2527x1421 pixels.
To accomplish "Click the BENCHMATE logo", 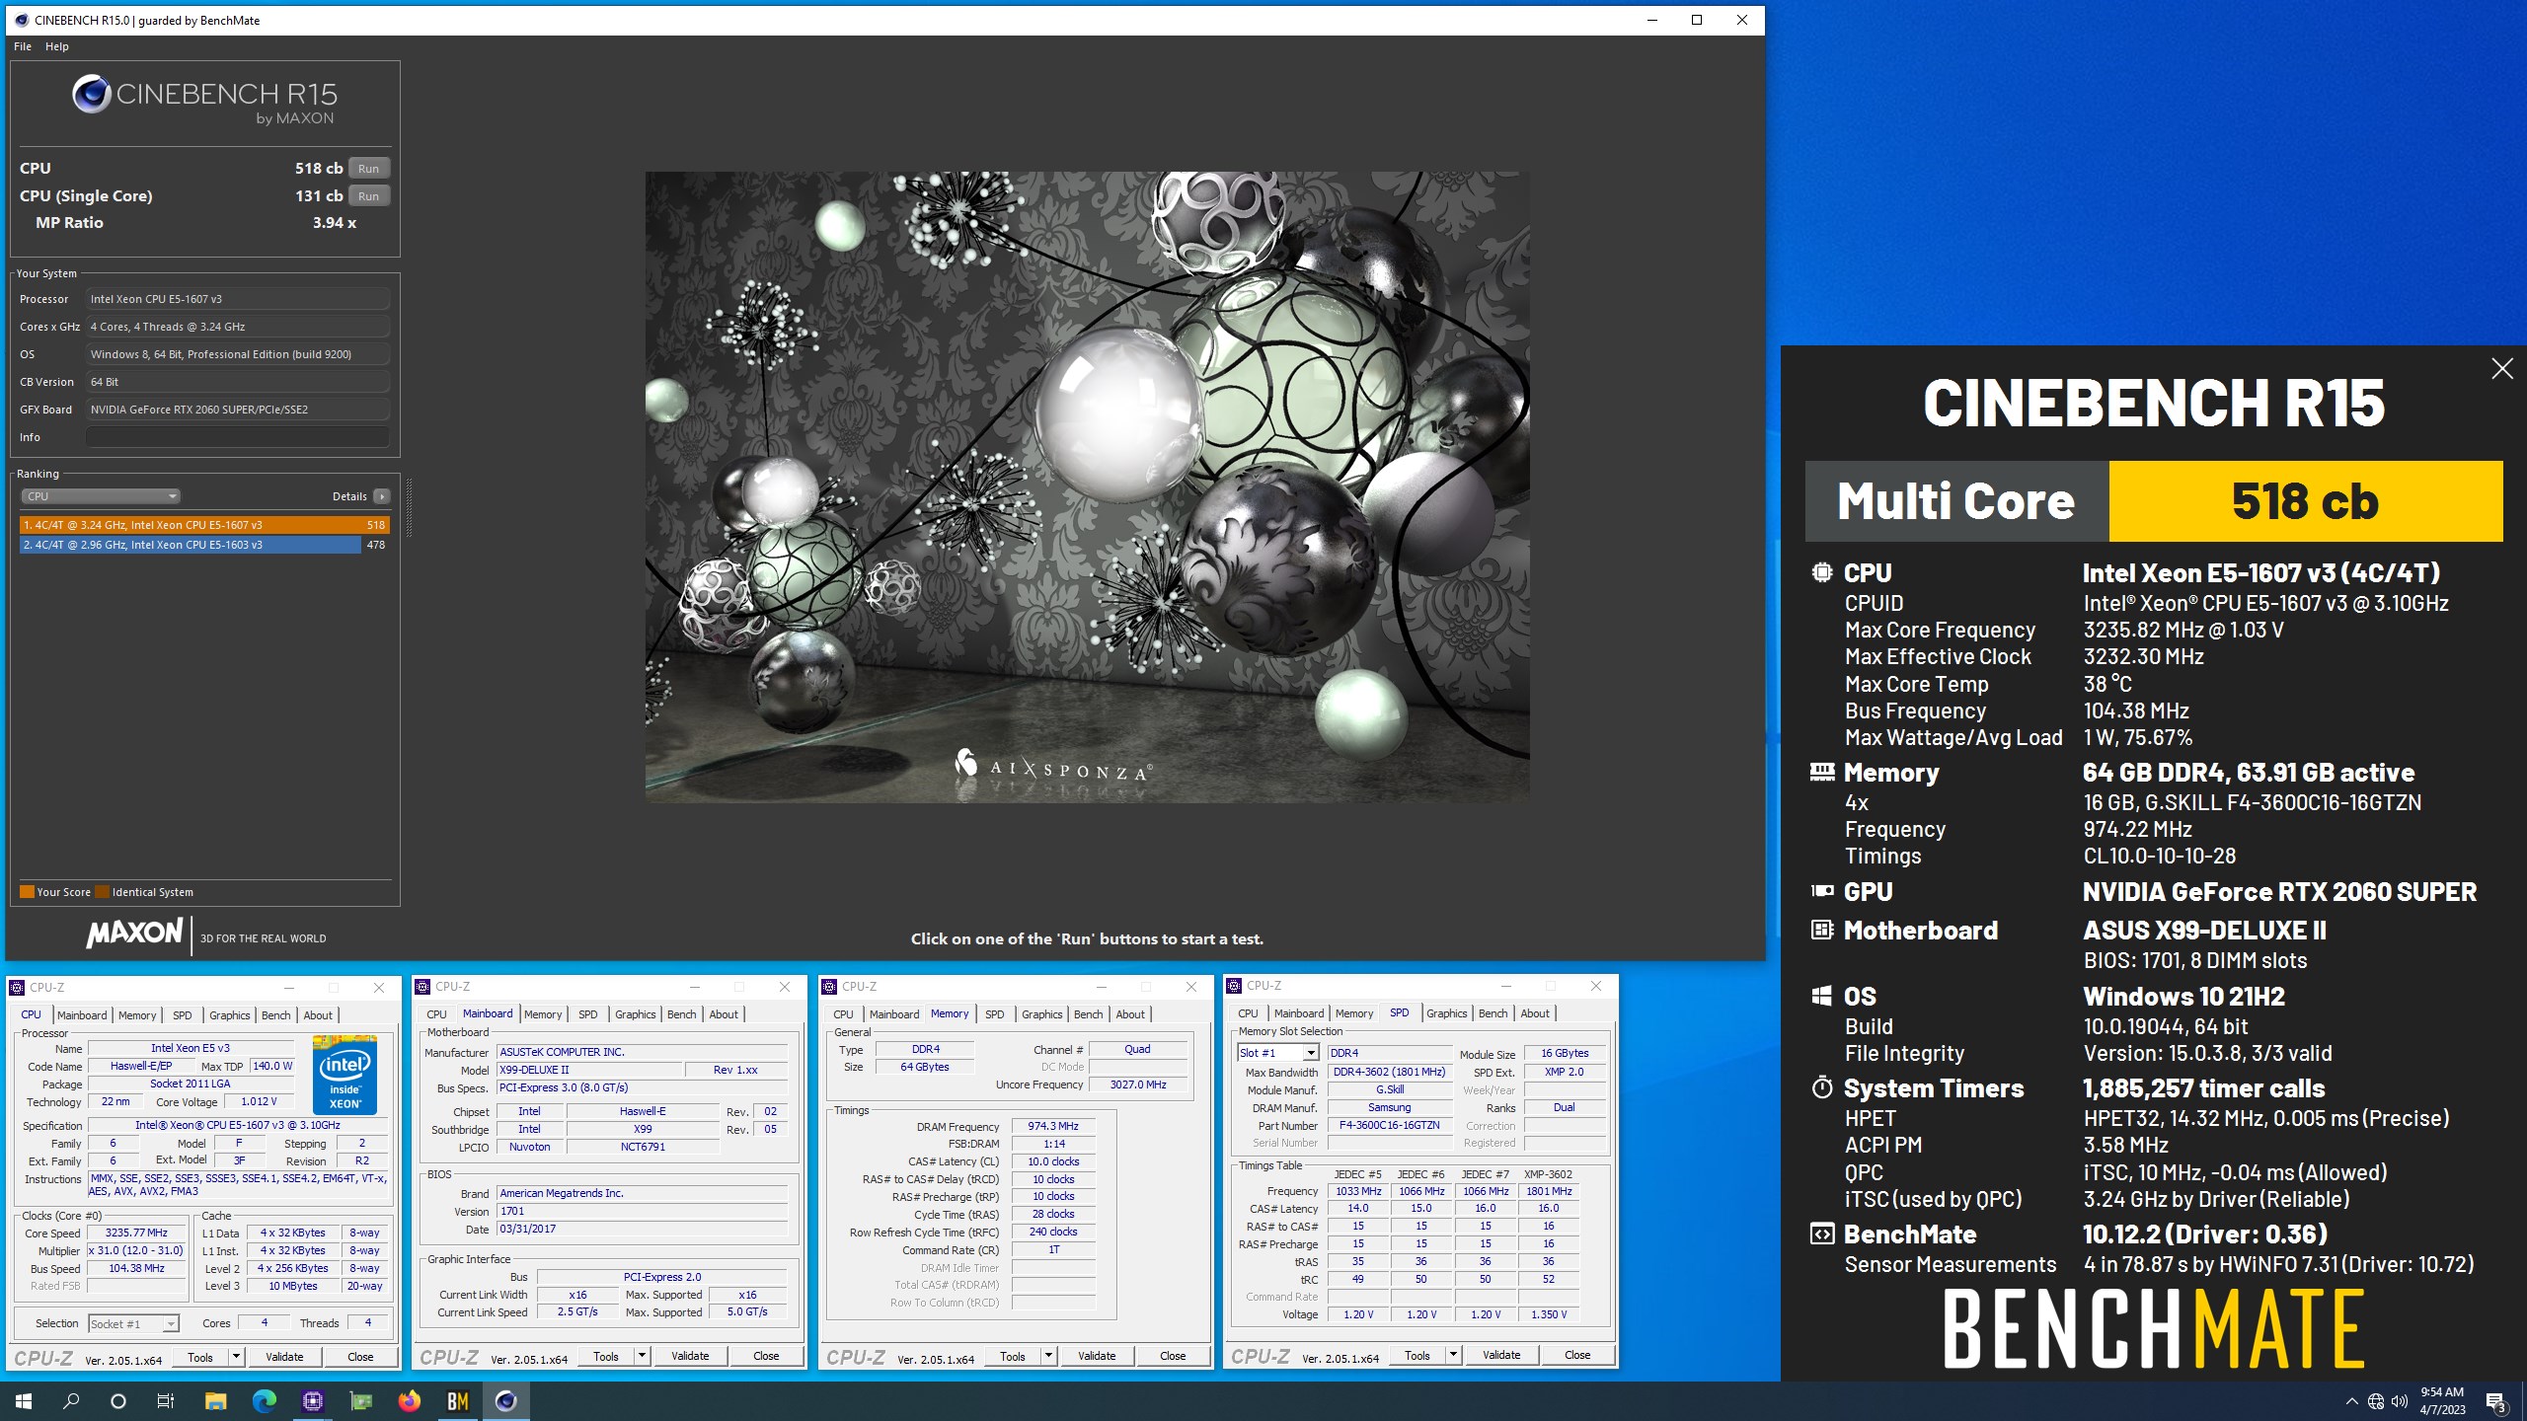I will click(x=2153, y=1329).
